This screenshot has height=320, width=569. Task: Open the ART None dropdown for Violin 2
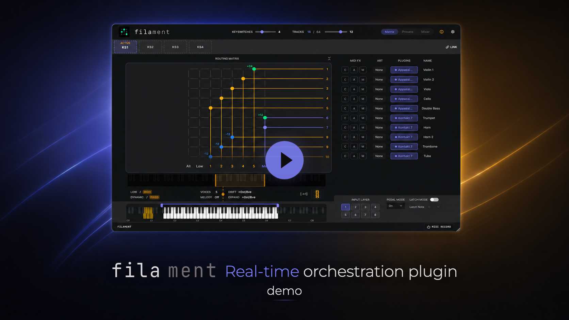[379, 80]
